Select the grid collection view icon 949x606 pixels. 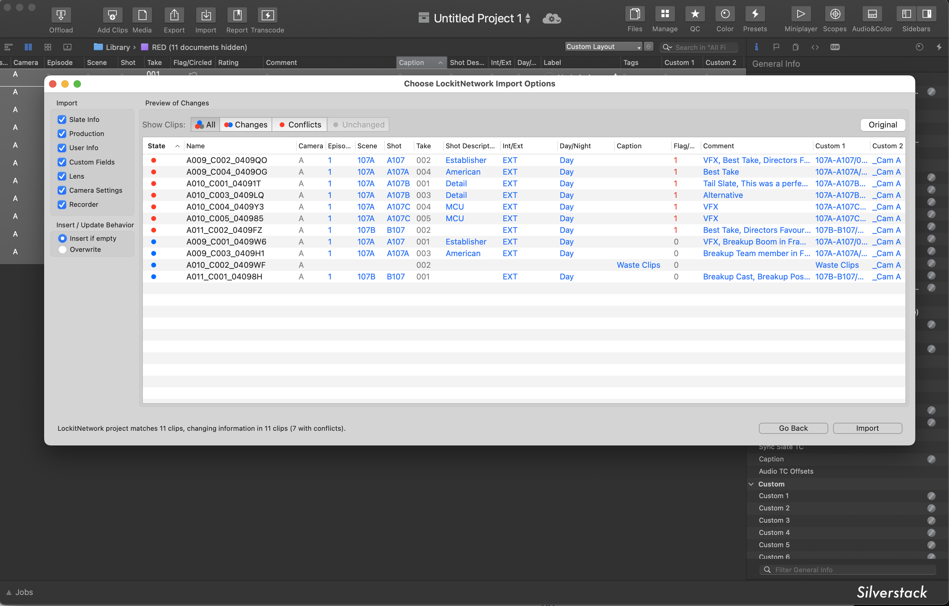(48, 47)
